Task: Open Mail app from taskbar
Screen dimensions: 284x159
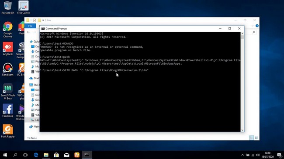Action: pos(66,155)
